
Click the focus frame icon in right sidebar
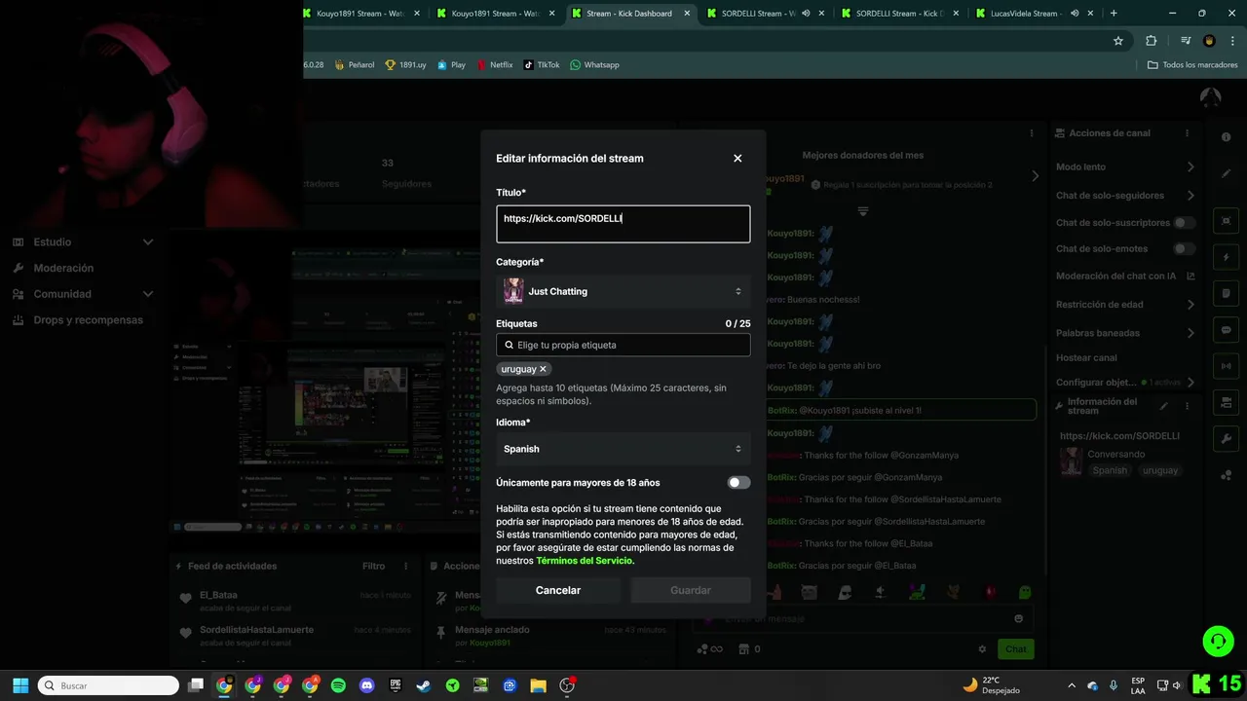tap(1227, 221)
